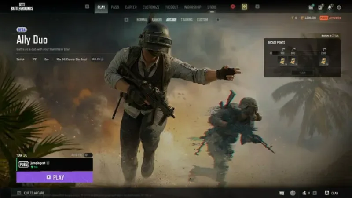Open the chat icon in bottom bar
The width and height of the screenshot is (352, 198).
pos(282,193)
